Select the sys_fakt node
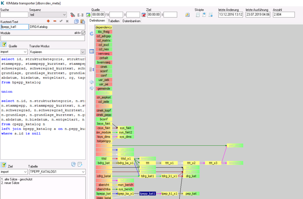Image resolution: width=303 pixels, height=199 pixels. click(x=125, y=128)
